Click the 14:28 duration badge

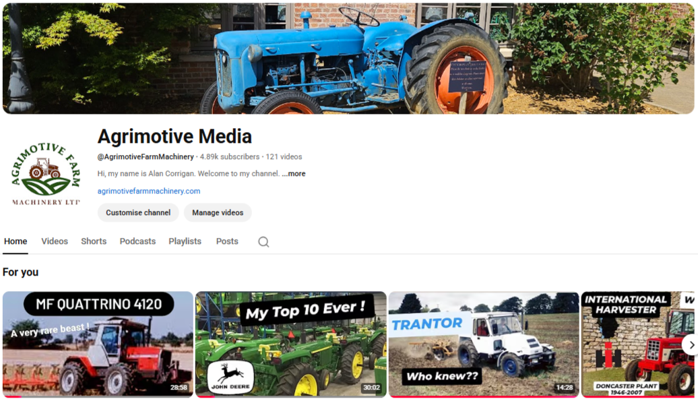coord(565,388)
